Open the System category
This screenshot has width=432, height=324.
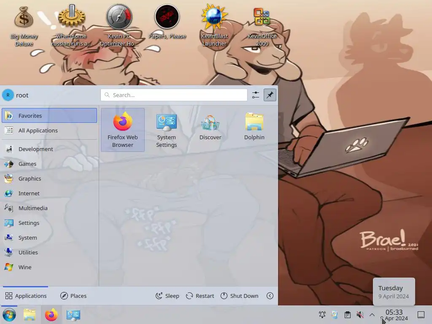pos(49,238)
